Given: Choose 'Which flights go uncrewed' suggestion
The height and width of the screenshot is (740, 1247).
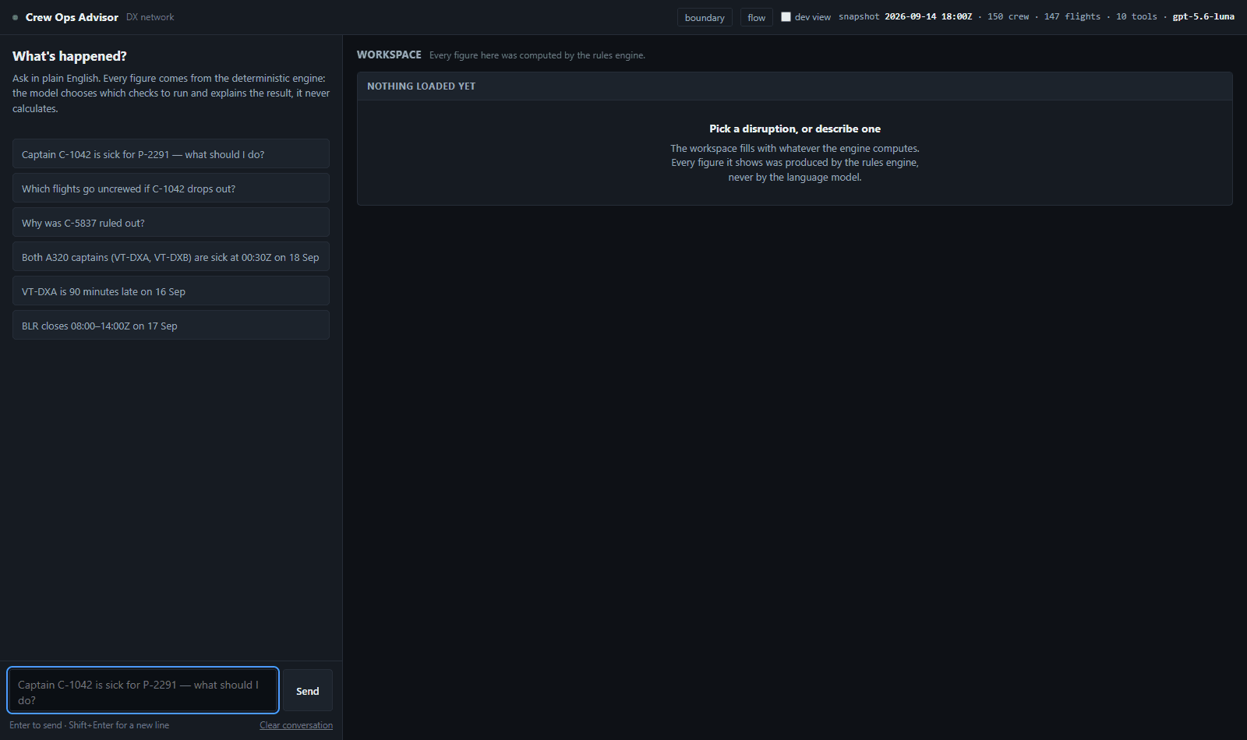Looking at the screenshot, I should pos(171,188).
